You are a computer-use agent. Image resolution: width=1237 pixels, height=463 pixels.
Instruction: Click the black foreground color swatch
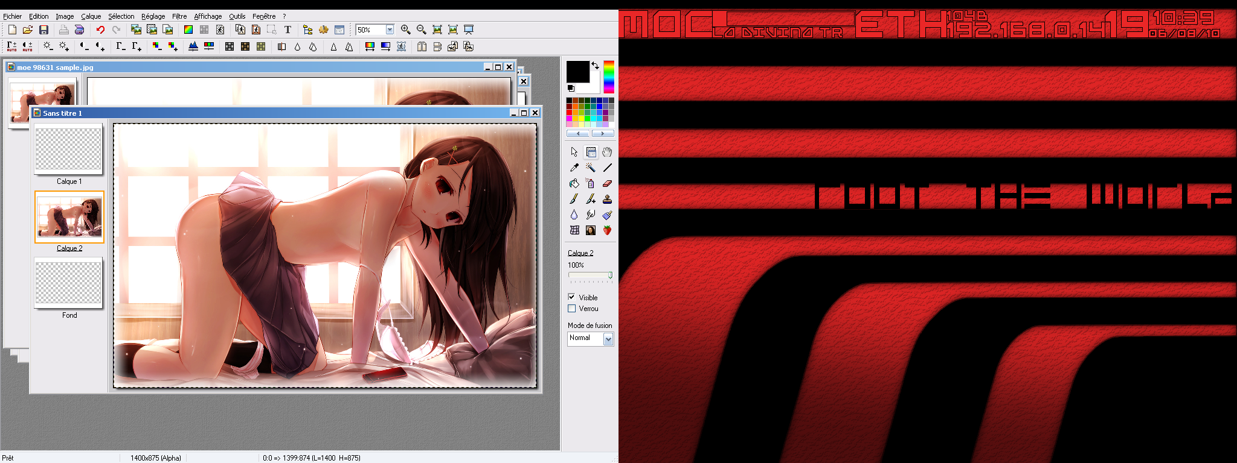click(x=577, y=72)
